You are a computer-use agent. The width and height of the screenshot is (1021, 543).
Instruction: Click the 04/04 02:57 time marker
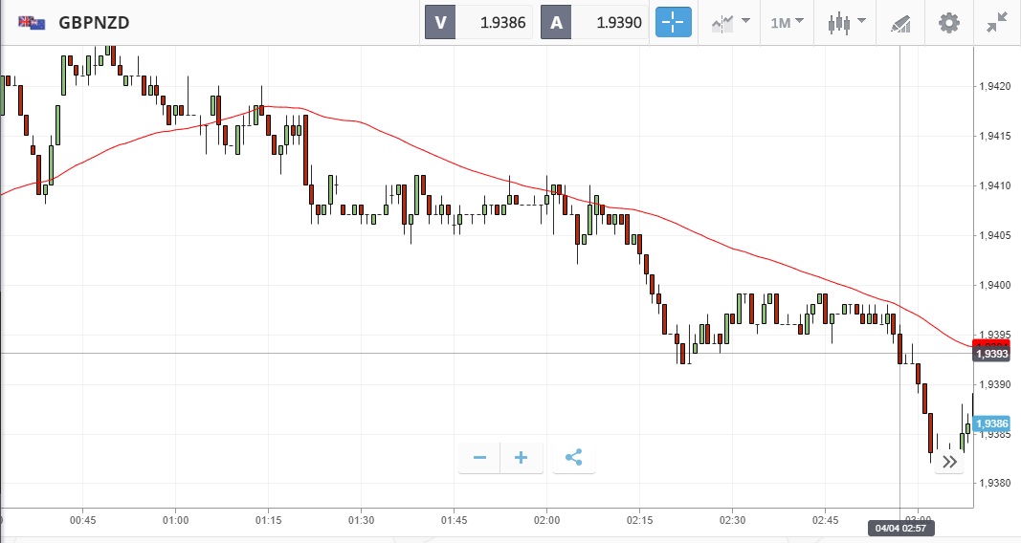[899, 528]
